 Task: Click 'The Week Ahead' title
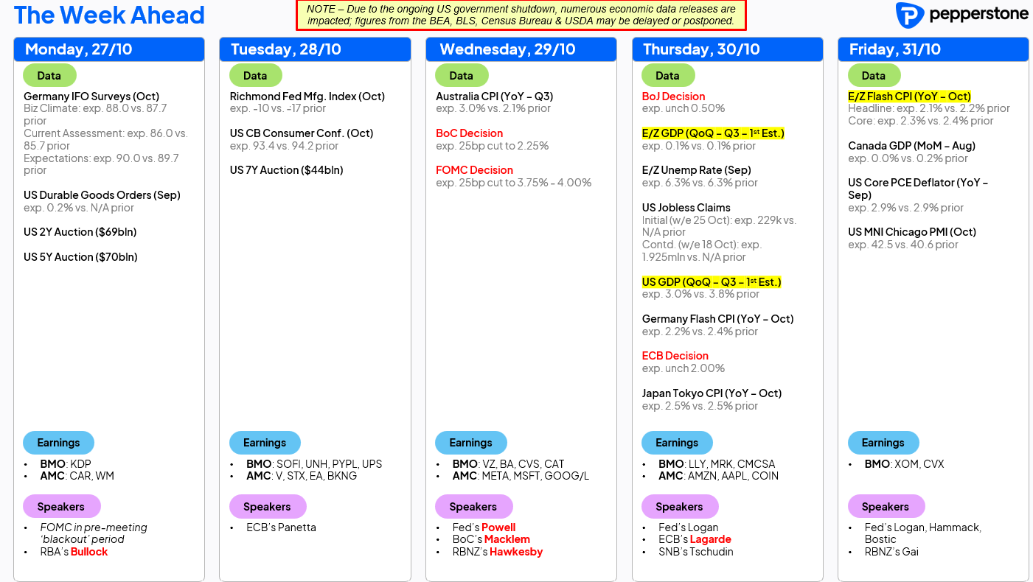coord(109,15)
